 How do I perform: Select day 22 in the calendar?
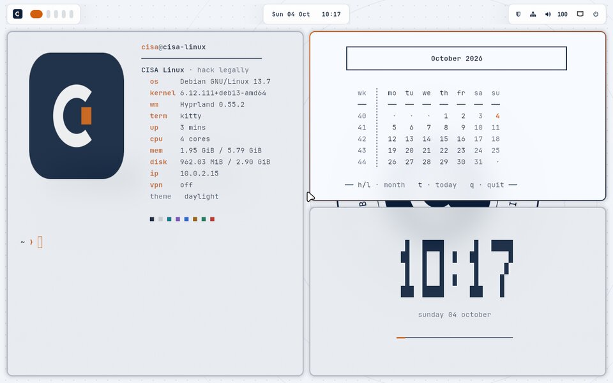click(x=444, y=151)
